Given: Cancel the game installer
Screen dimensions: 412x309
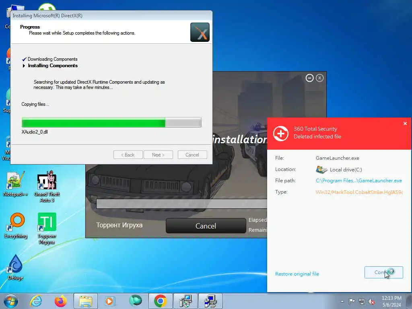Looking at the screenshot, I should coord(206,226).
